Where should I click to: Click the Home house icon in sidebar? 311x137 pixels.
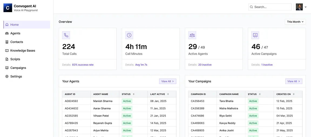pyautogui.click(x=7, y=25)
